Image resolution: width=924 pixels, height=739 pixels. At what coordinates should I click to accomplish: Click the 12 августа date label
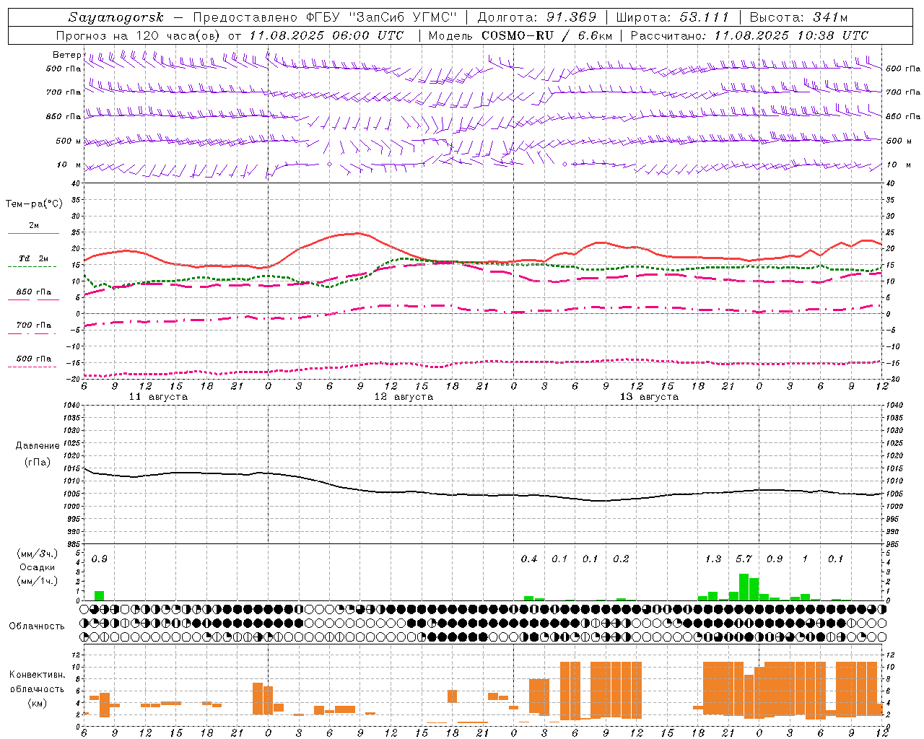click(x=404, y=397)
